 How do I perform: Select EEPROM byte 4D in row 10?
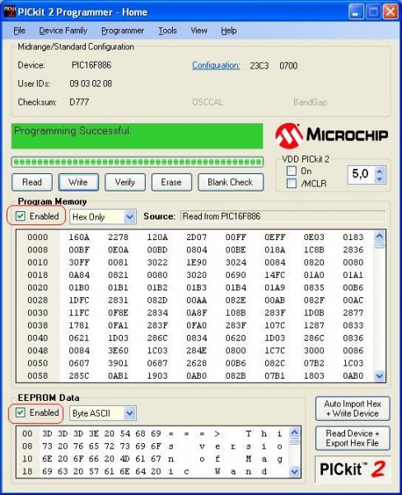tap(125, 459)
